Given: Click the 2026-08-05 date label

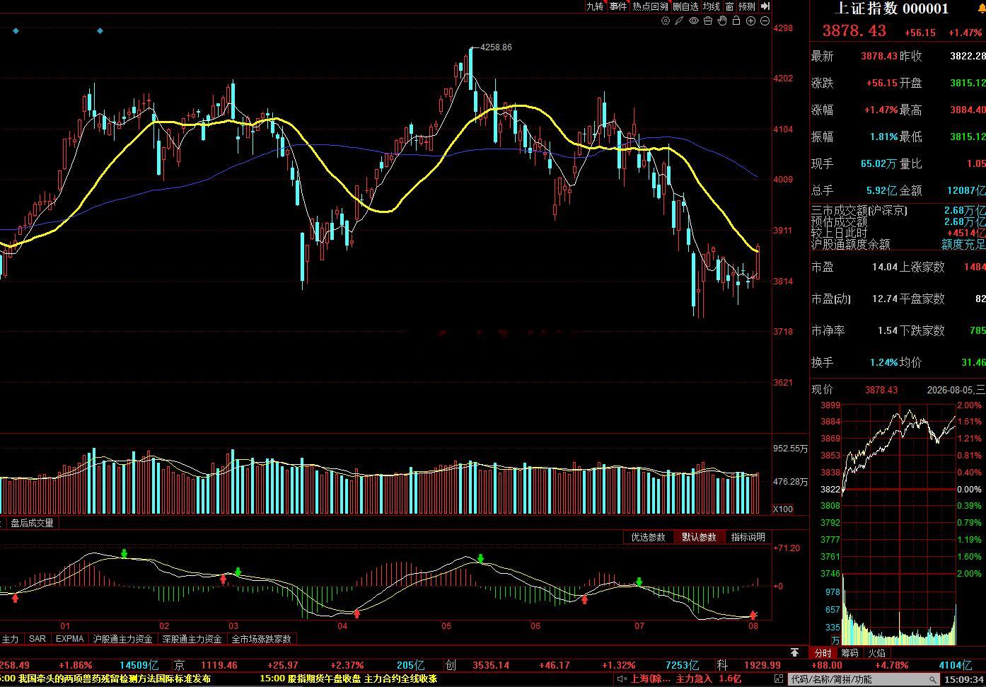Looking at the screenshot, I should 950,390.
